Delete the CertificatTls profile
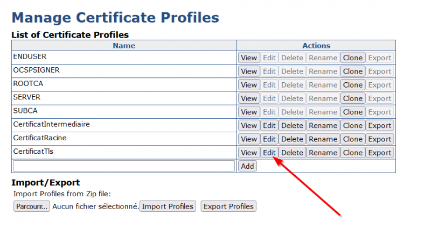The image size is (431, 236). pyautogui.click(x=292, y=153)
